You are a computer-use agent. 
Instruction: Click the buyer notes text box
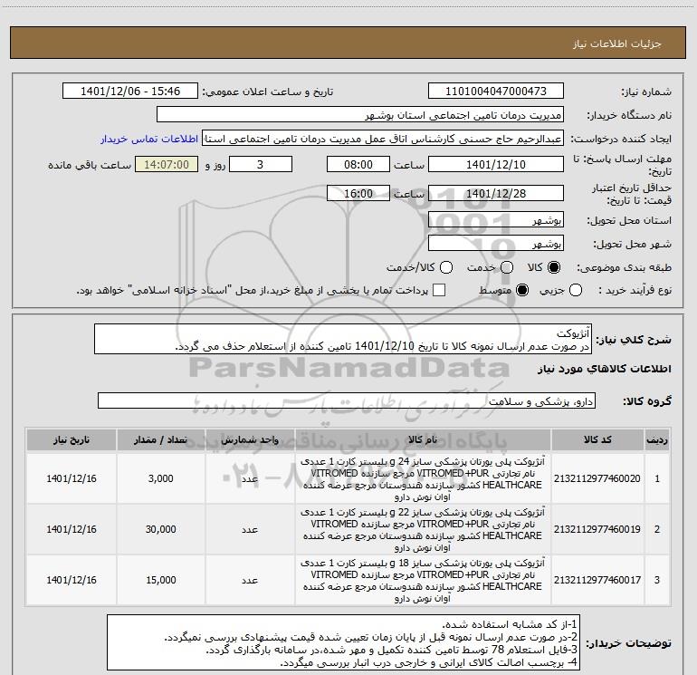(343, 642)
